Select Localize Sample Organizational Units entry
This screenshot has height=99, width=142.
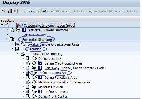click(54, 44)
